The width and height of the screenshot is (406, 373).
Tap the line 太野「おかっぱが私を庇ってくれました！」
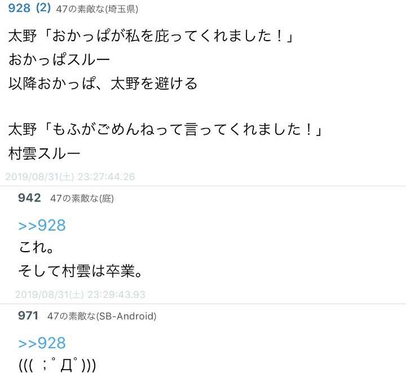point(151,36)
